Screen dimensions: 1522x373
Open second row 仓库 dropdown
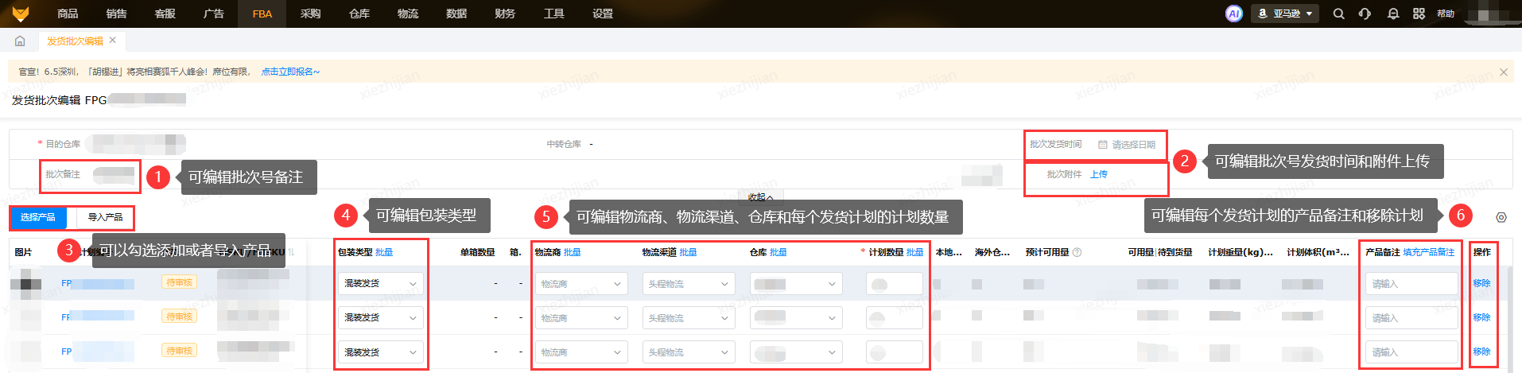(796, 318)
